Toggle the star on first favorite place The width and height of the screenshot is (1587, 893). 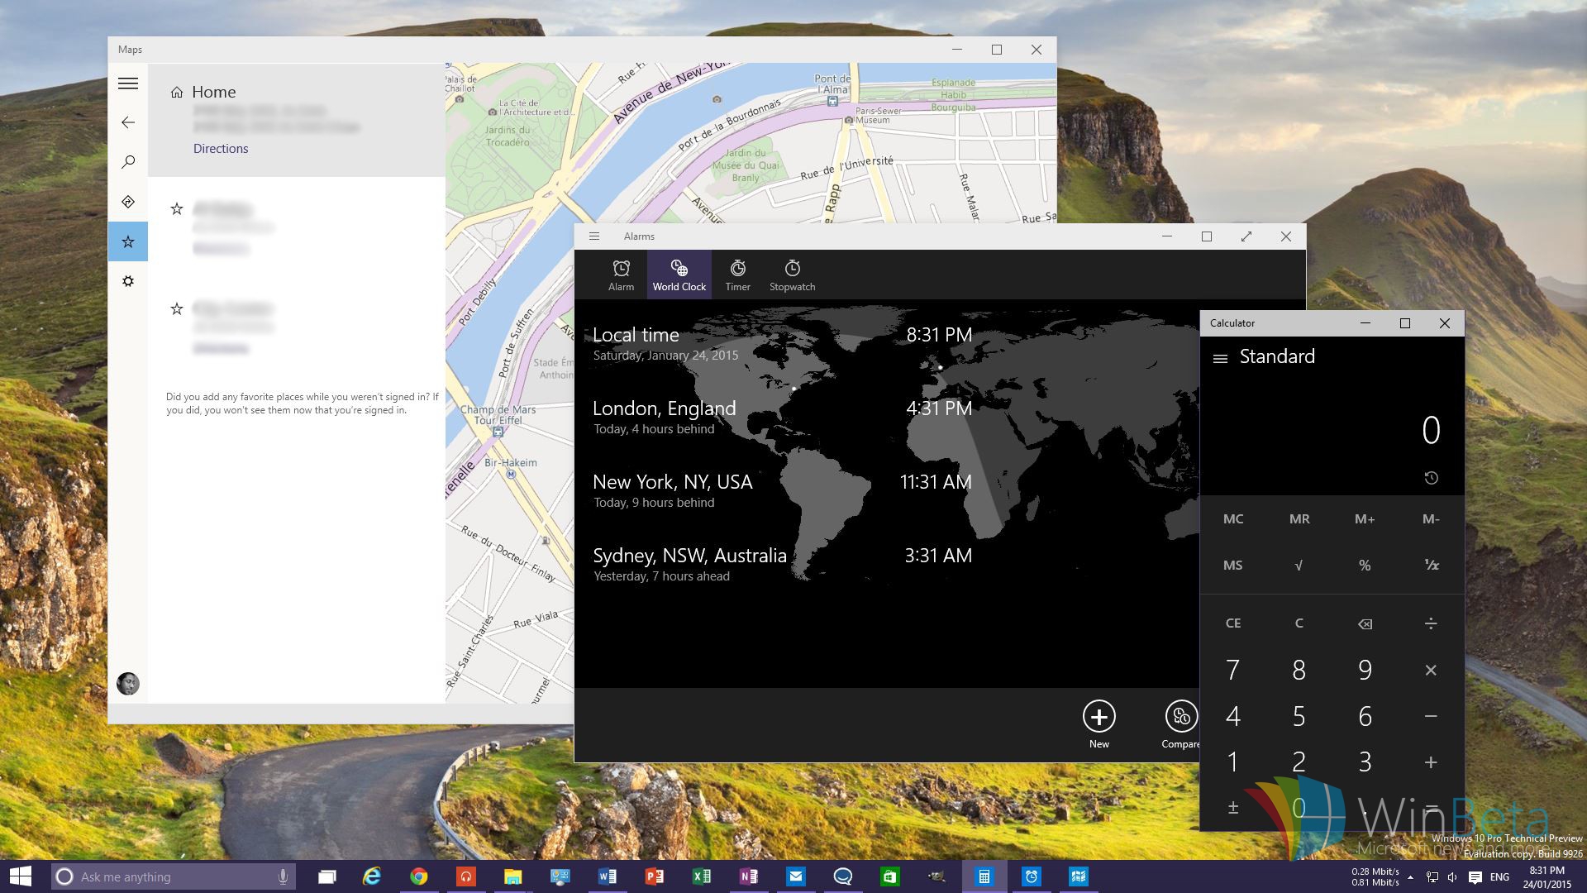tap(176, 209)
